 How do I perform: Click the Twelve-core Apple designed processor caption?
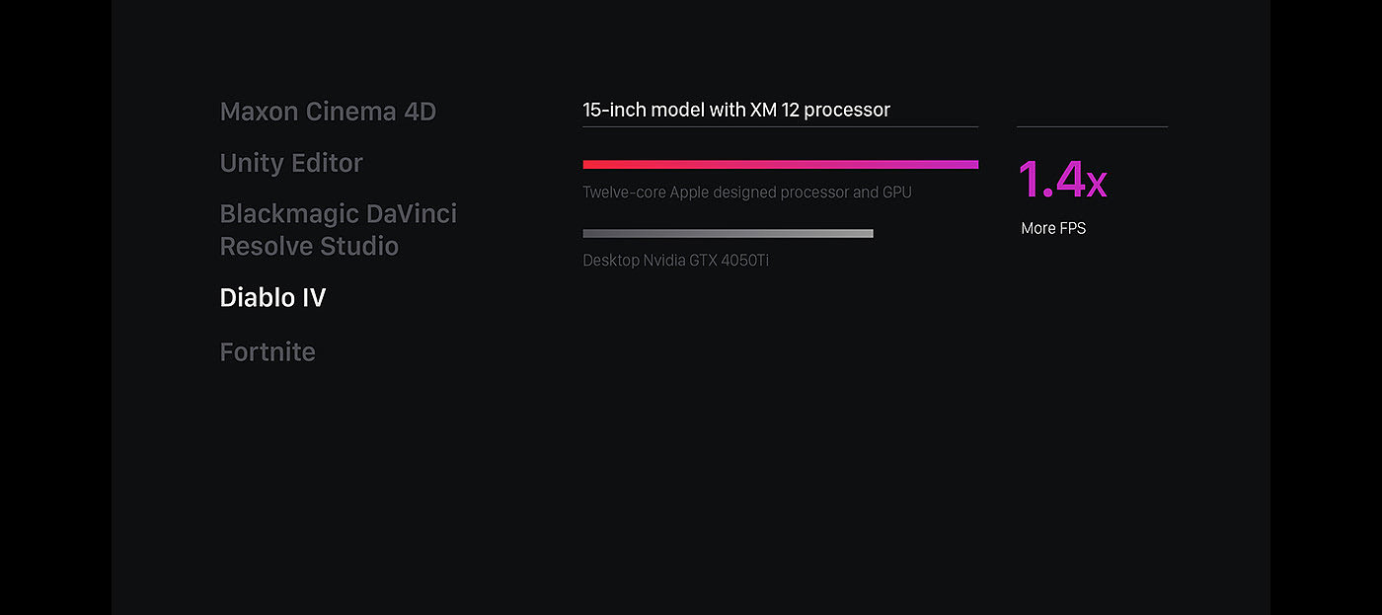(746, 192)
